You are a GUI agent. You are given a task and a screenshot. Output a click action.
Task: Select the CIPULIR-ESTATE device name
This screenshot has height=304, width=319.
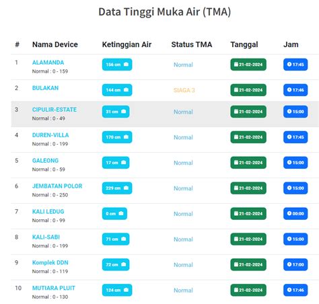55,110
